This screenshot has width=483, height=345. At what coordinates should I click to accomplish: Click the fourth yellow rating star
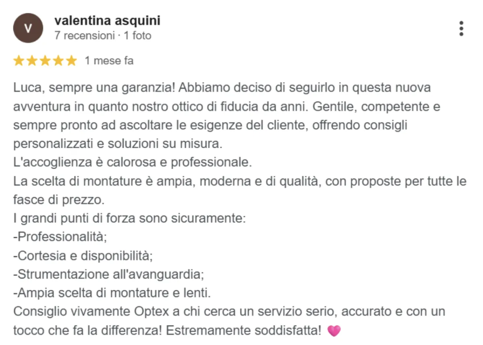[58, 61]
